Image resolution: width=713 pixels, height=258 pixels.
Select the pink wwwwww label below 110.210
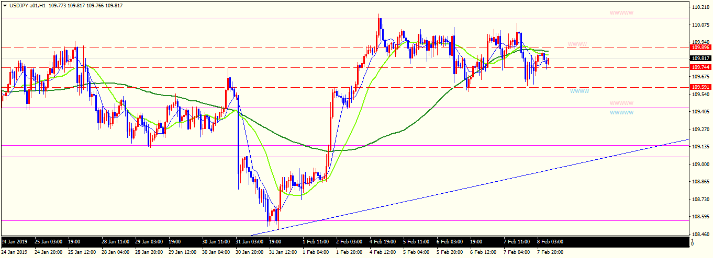[621, 13]
